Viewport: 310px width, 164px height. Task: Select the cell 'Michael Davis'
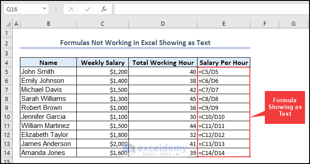click(x=48, y=90)
